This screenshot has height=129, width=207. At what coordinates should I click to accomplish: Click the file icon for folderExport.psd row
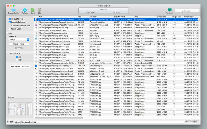(x=36, y=38)
